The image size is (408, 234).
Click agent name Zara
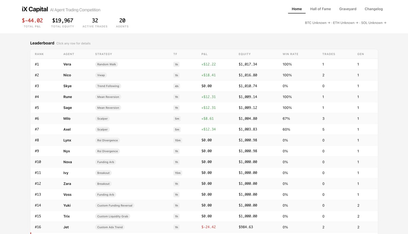pyautogui.click(x=67, y=184)
